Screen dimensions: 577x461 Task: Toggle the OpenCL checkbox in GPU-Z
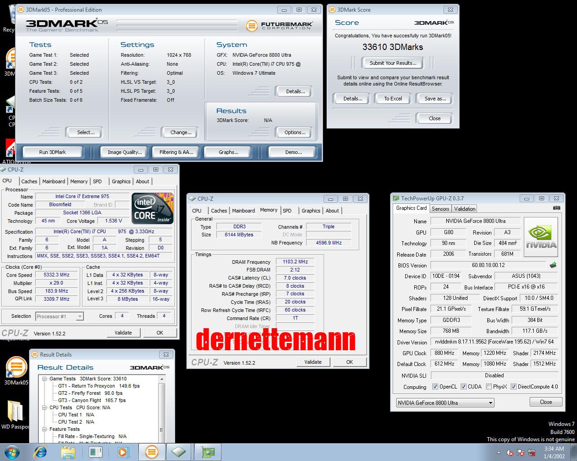(x=435, y=387)
